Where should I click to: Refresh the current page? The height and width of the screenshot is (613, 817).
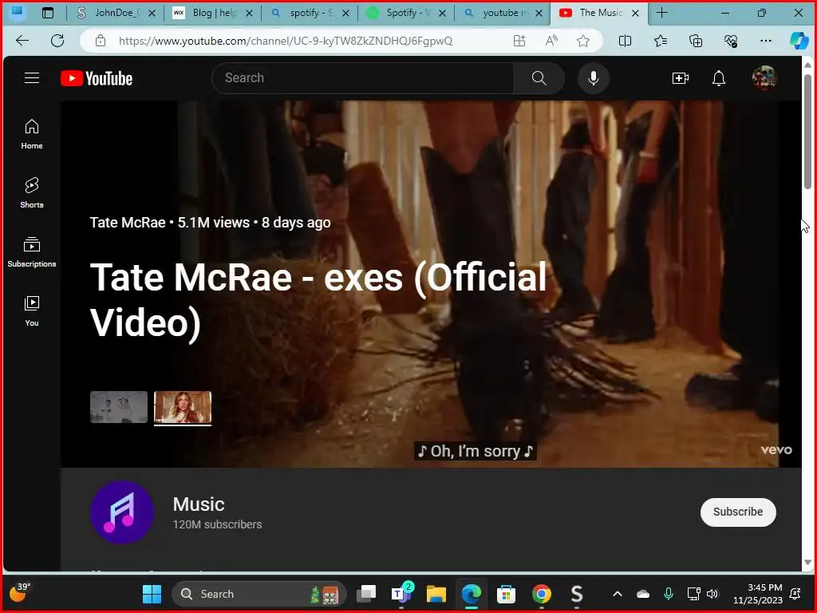click(x=57, y=41)
